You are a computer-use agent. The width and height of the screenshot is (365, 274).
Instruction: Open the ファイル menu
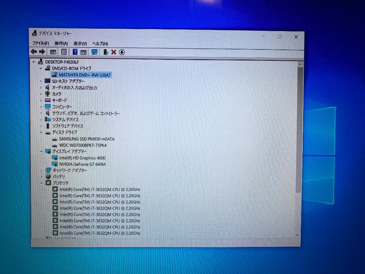point(40,44)
